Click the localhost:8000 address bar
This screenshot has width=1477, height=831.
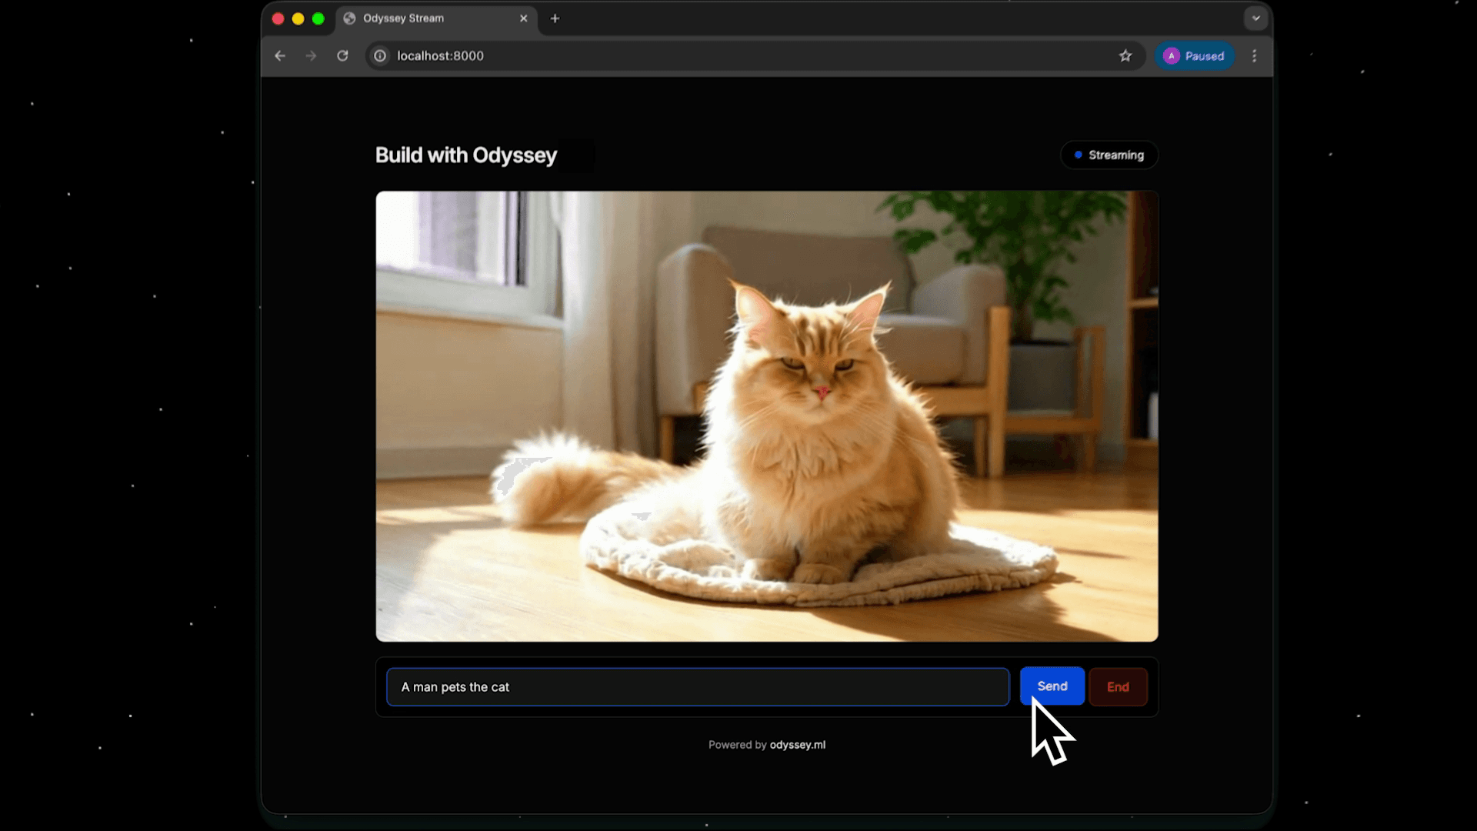pyautogui.click(x=692, y=55)
